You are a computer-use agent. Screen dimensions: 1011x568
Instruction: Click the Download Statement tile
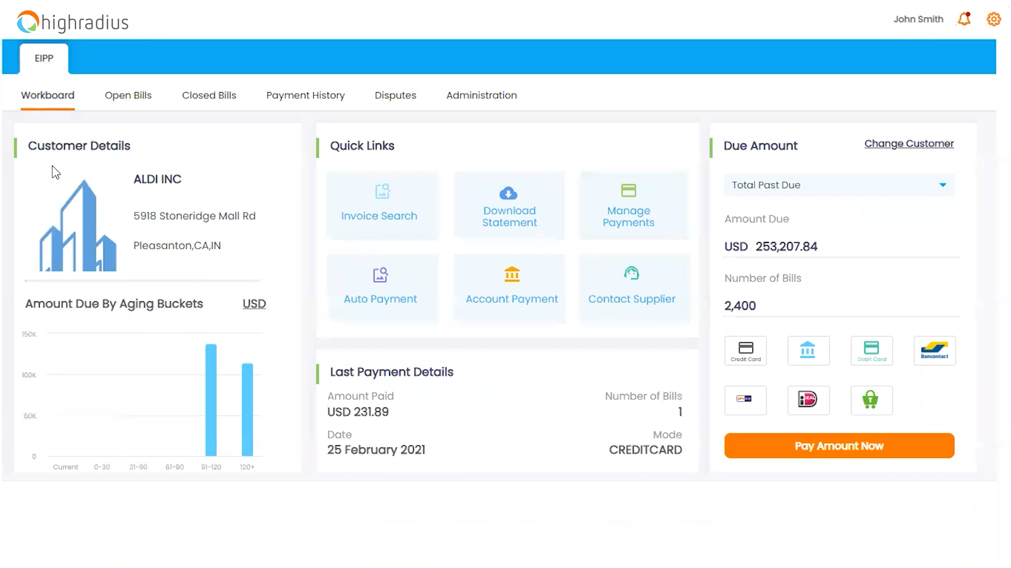pyautogui.click(x=509, y=205)
